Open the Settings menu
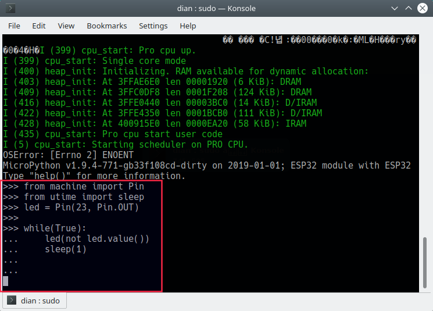Image resolution: width=433 pixels, height=311 pixels. click(x=153, y=26)
